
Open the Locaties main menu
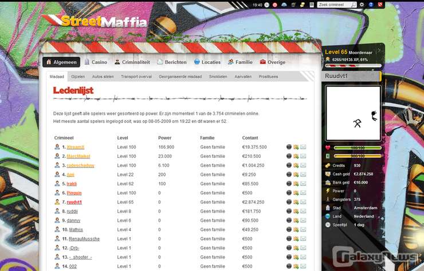207,62
